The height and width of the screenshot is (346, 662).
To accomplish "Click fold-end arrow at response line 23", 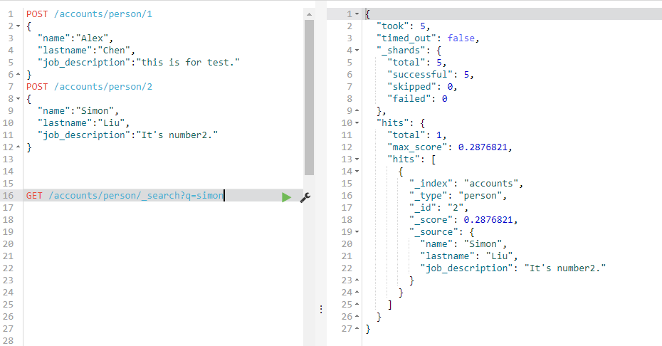I will coord(357,280).
